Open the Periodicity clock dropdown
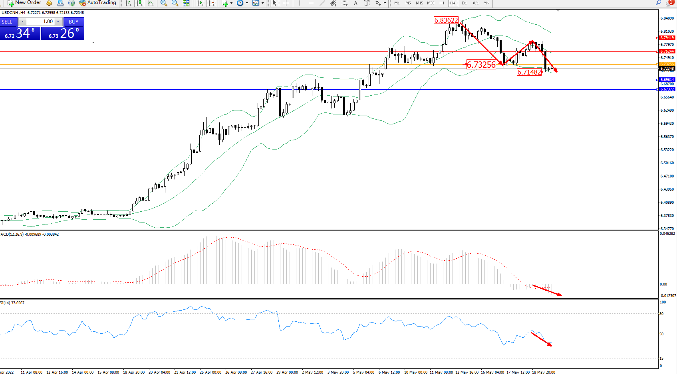Viewport: 677px width, 374px height. [242, 3]
